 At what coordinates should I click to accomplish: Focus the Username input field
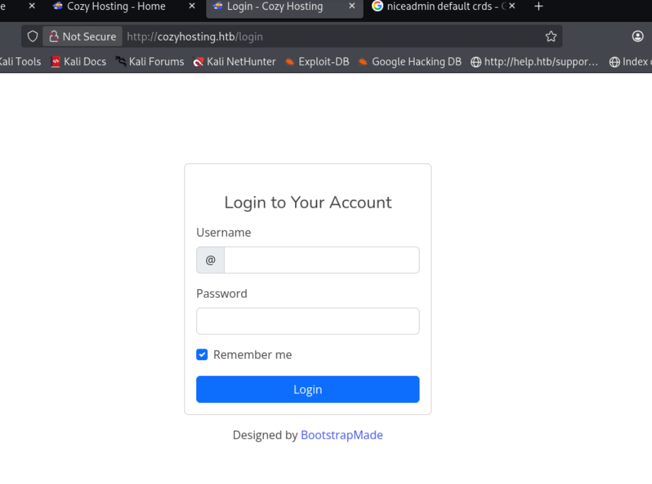click(x=321, y=260)
